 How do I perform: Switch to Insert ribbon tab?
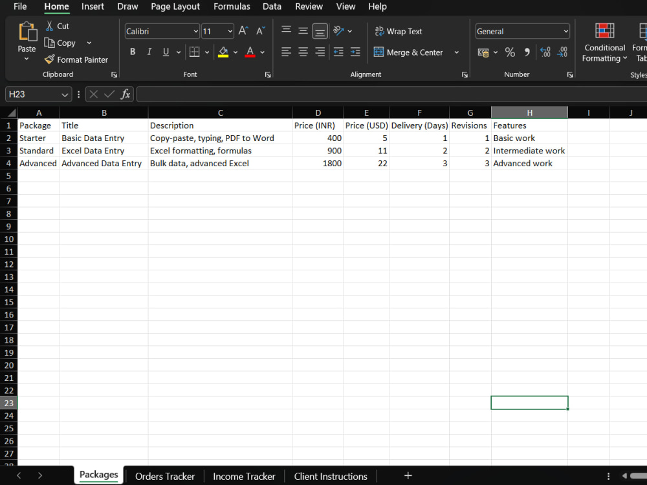tap(93, 6)
